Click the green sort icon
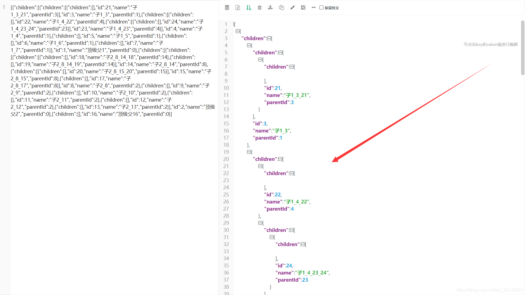525x295 pixels. coord(249,8)
